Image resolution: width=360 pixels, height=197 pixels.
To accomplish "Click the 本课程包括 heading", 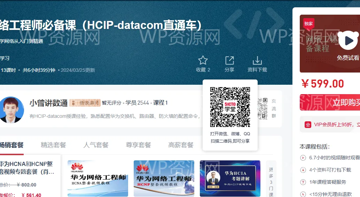I will [x=314, y=147].
